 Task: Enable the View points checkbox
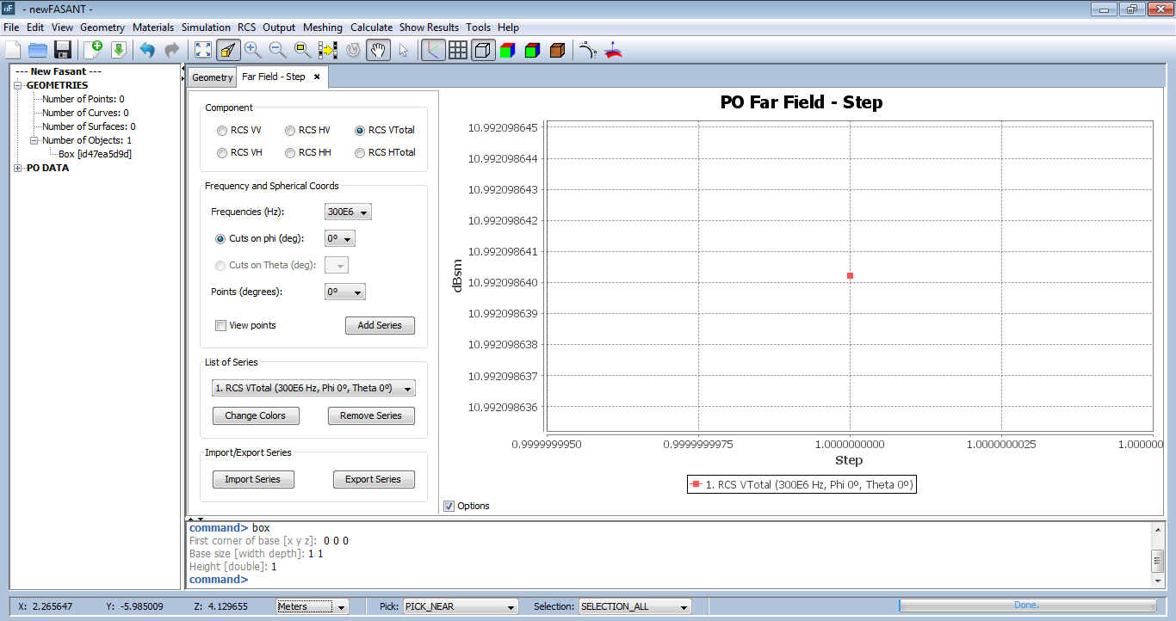pyautogui.click(x=221, y=325)
